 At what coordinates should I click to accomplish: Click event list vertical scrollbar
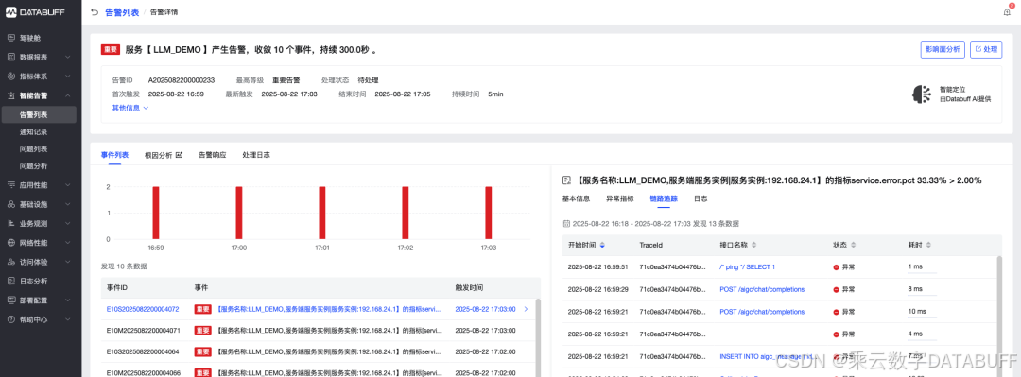(538, 337)
